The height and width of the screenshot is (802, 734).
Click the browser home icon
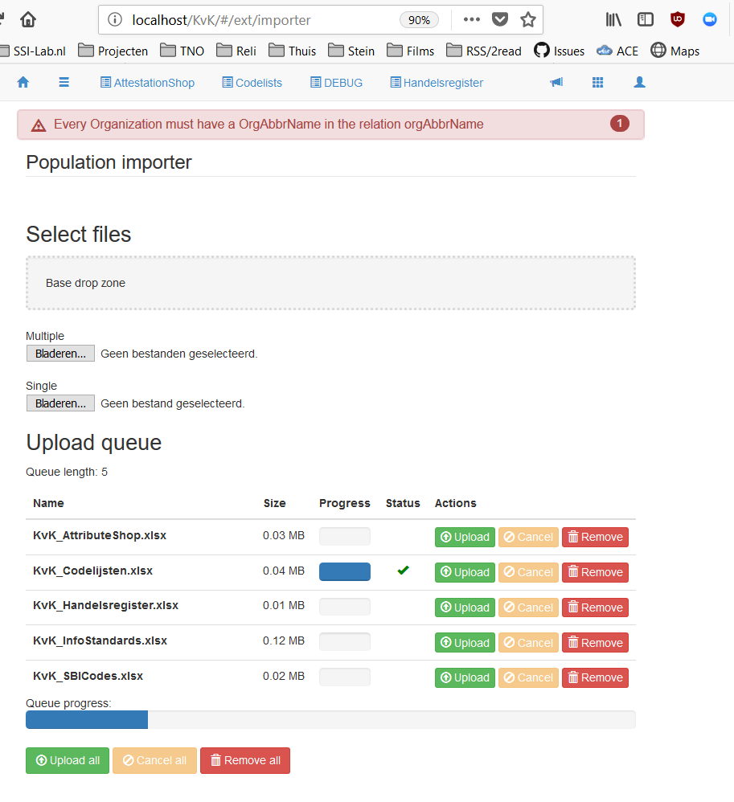tap(28, 20)
